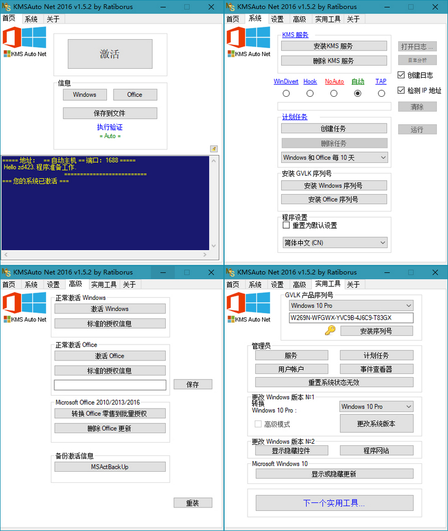
Task: Open the 事件查看器 from the admin panel
Action: (376, 368)
